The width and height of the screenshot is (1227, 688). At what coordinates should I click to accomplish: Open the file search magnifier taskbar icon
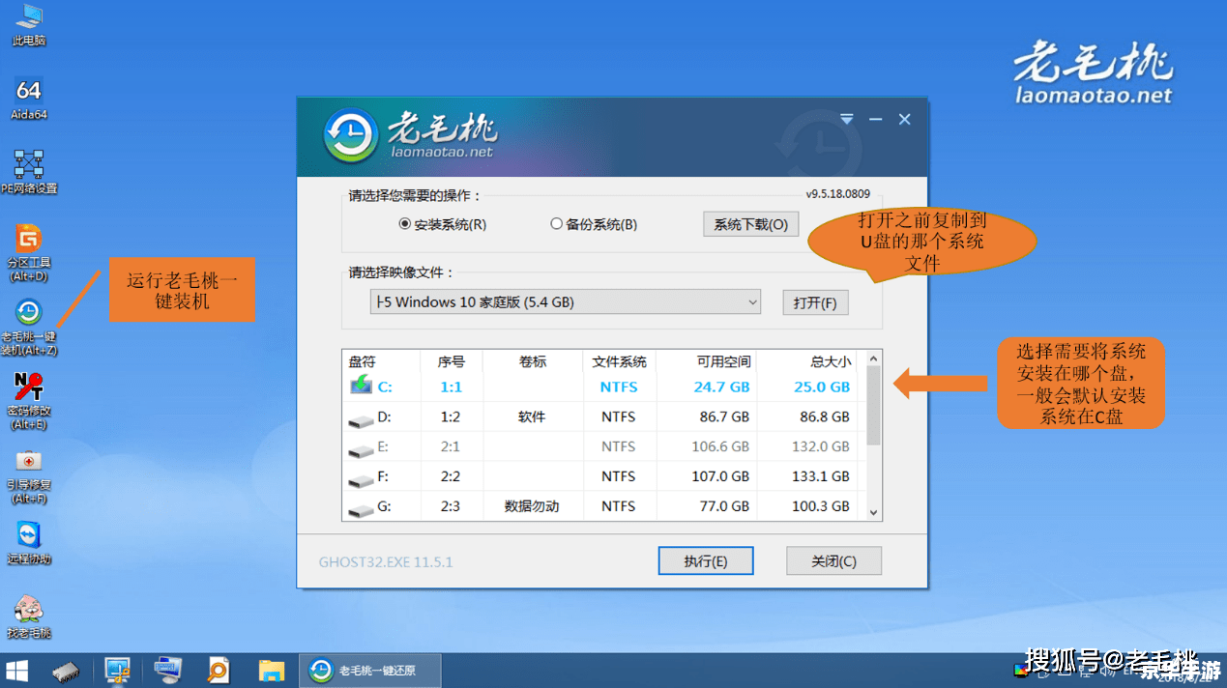click(219, 670)
